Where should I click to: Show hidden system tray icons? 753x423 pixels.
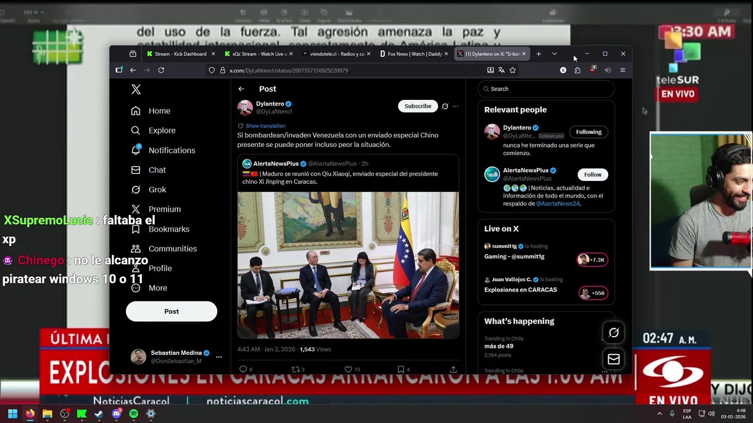(659, 414)
